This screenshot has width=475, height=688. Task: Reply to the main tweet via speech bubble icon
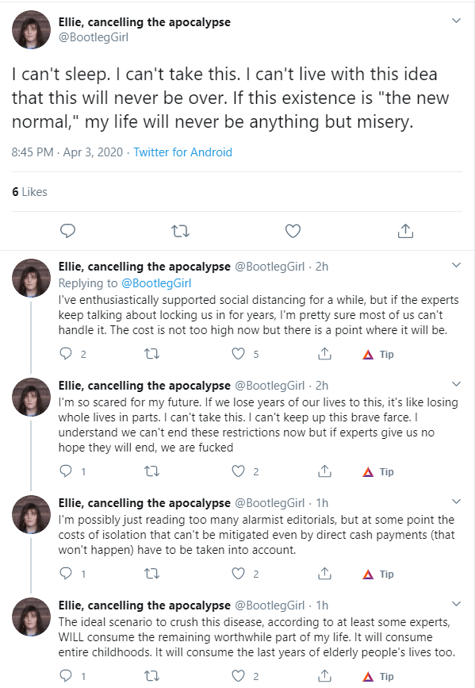coord(67,231)
